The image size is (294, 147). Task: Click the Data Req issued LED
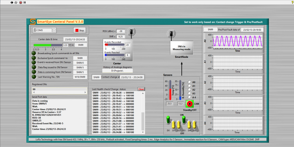point(34,67)
